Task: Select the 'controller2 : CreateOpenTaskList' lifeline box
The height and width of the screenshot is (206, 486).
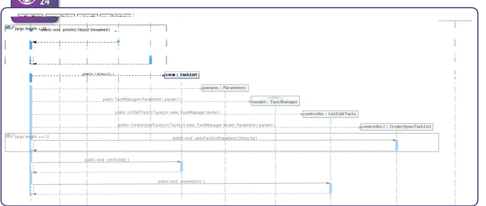Action: (x=396, y=126)
